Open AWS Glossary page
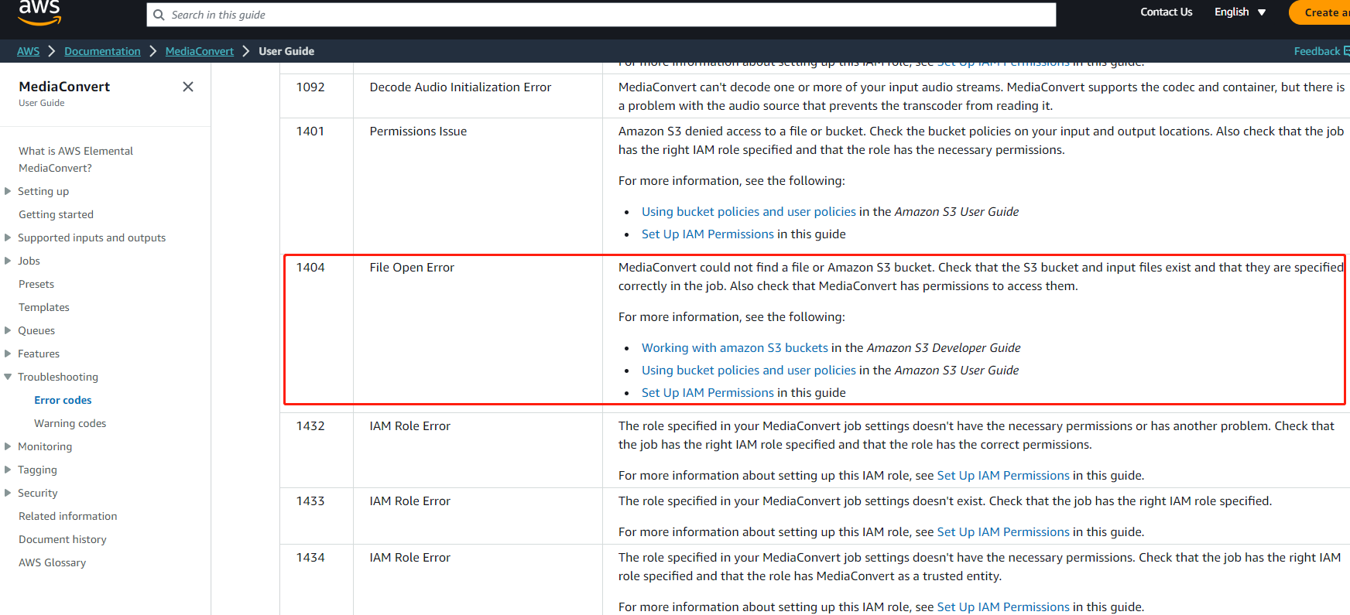 point(52,562)
